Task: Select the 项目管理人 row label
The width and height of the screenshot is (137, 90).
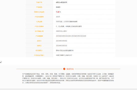Action: coord(39,50)
